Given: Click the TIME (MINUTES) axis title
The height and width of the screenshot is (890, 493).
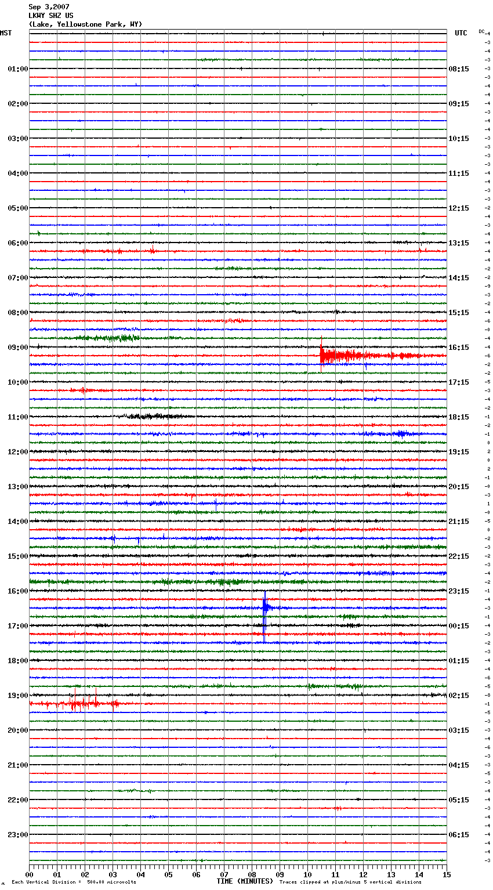Looking at the screenshot, I should [x=245, y=881].
